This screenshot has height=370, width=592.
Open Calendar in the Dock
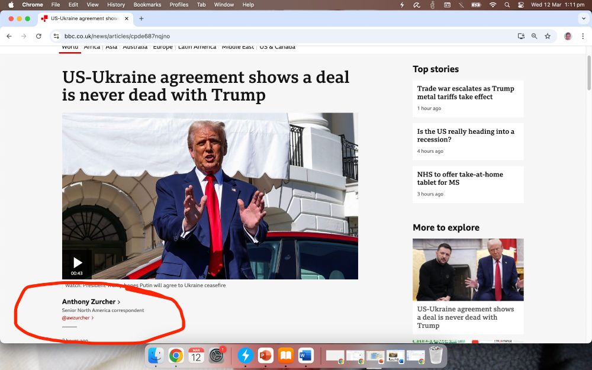coord(197,356)
